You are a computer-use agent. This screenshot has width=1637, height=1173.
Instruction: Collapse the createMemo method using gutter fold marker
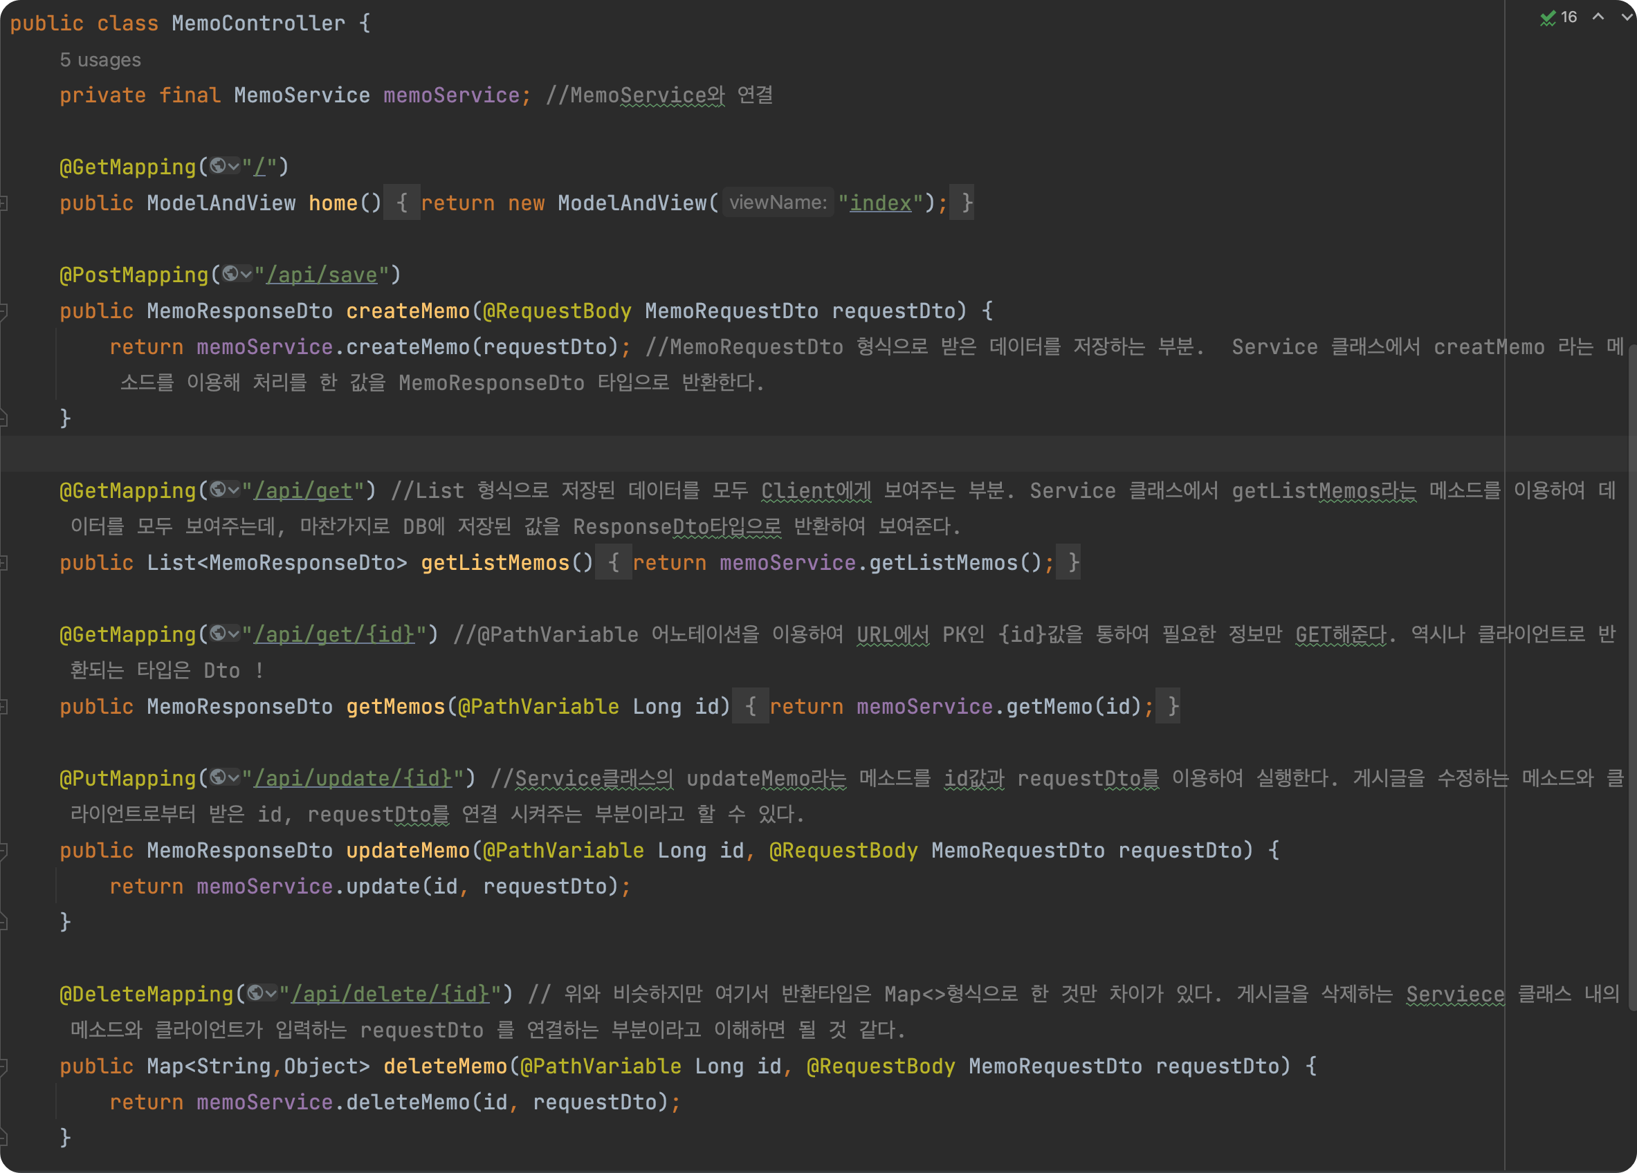pos(3,311)
